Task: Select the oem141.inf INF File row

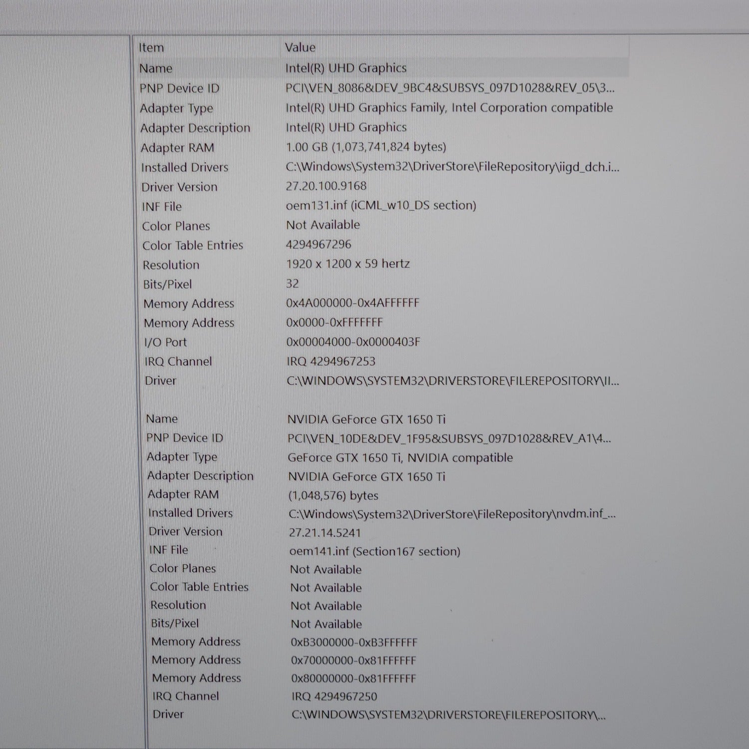Action: pos(374,552)
